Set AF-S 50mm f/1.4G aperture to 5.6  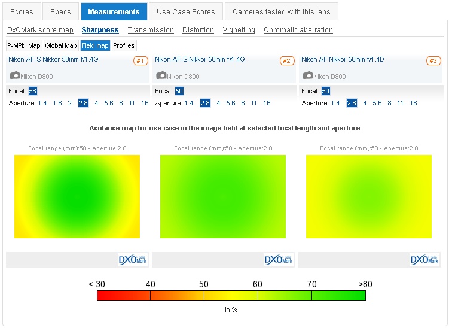pos(231,103)
